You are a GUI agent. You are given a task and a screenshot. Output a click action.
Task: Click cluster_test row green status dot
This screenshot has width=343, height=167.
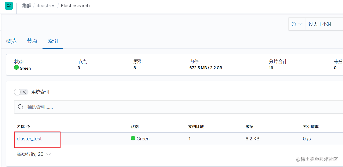pos(133,138)
